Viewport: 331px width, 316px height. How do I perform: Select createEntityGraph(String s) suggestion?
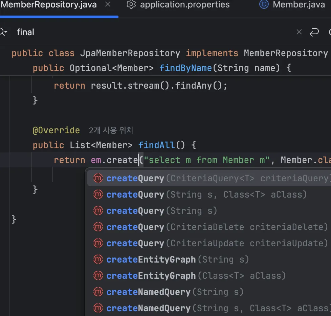coord(209,259)
